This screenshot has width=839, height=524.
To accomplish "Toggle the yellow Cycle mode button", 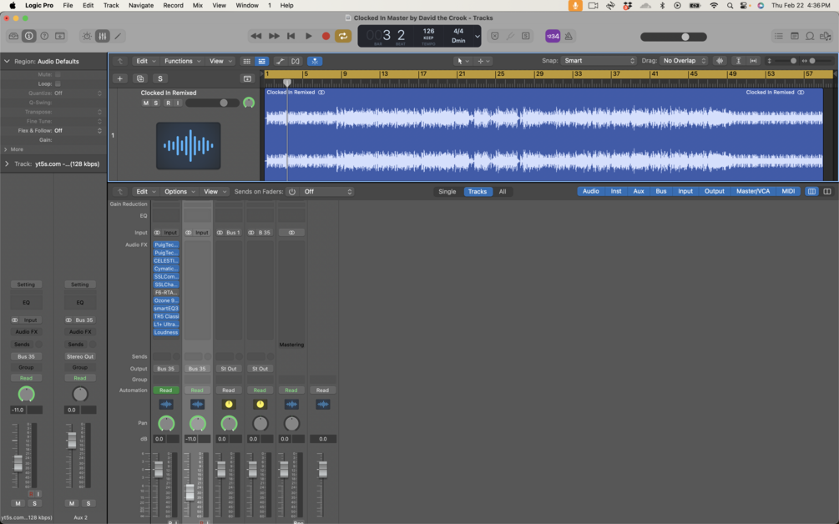I will 343,36.
